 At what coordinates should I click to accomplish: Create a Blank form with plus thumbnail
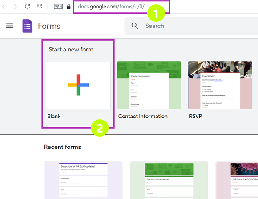[x=78, y=85]
